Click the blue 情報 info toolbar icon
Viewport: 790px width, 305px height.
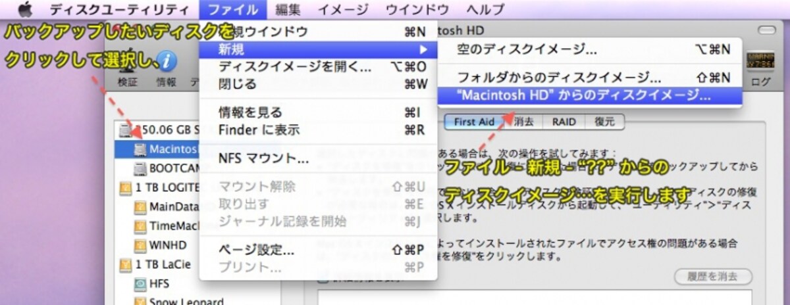tap(167, 61)
